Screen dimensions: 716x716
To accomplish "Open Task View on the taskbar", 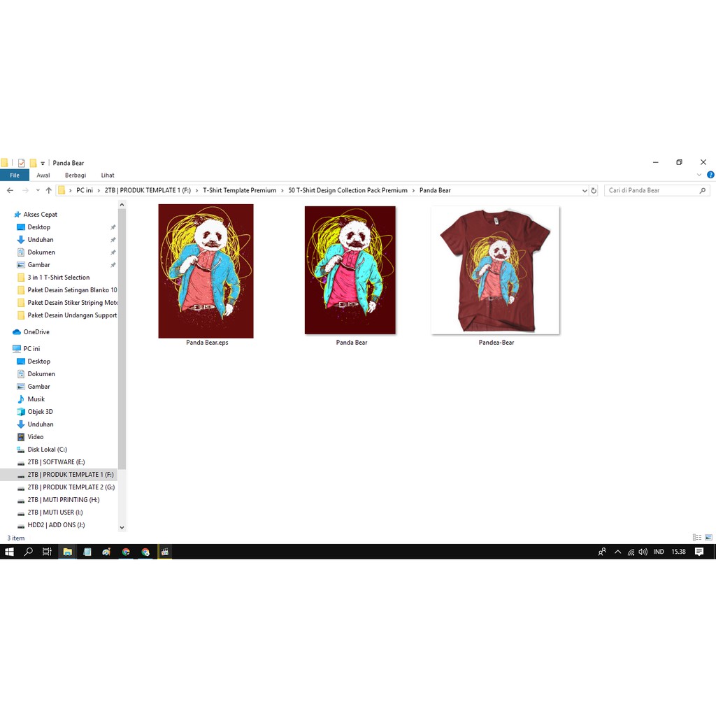I will [47, 552].
